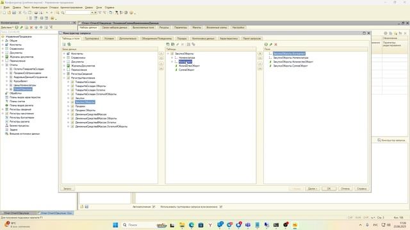Click the first icon above the Таблицы list

pyautogui.click(x=168, y=44)
